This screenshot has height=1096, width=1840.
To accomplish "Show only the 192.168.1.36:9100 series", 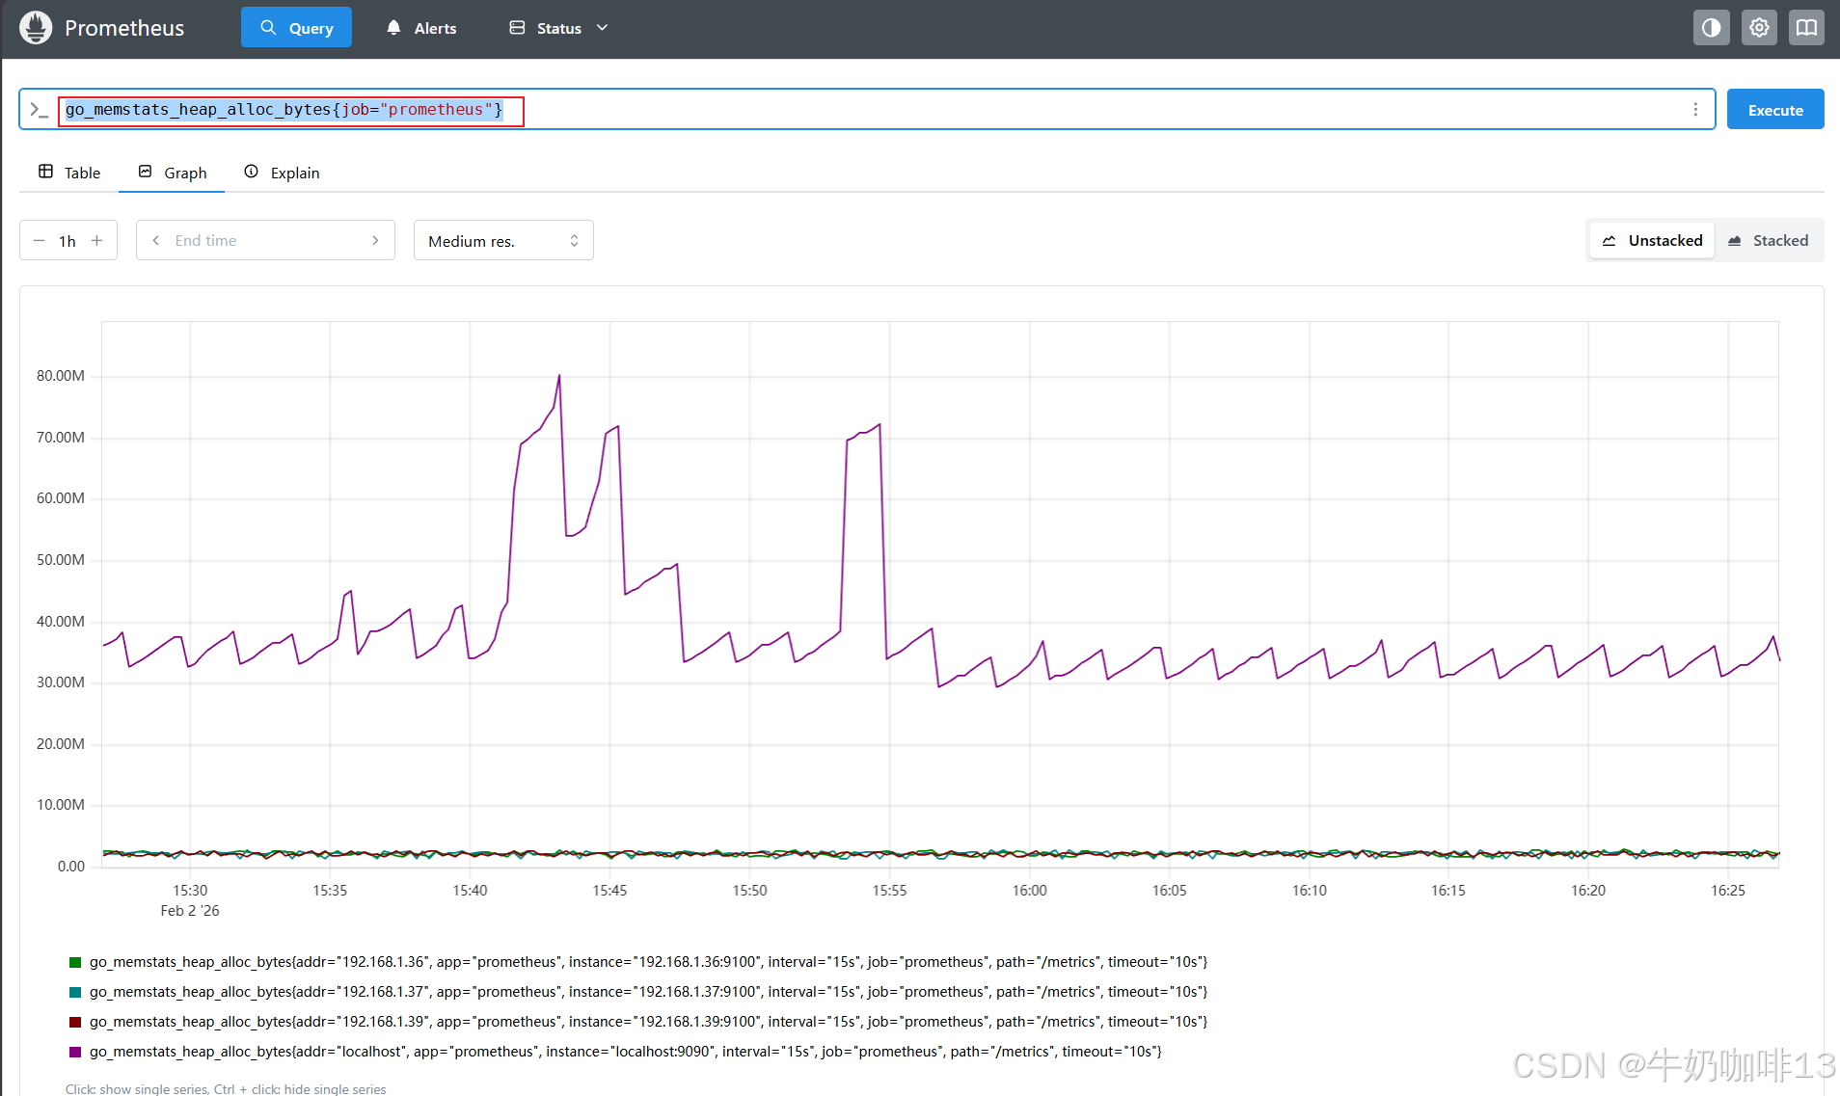I will (x=648, y=962).
